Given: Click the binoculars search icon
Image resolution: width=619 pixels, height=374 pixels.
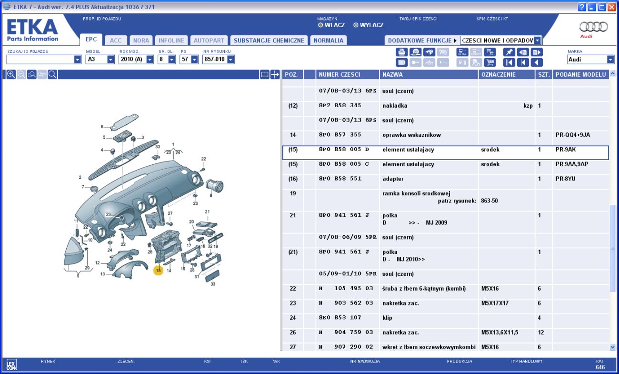Looking at the screenshot, I should pos(429,52).
